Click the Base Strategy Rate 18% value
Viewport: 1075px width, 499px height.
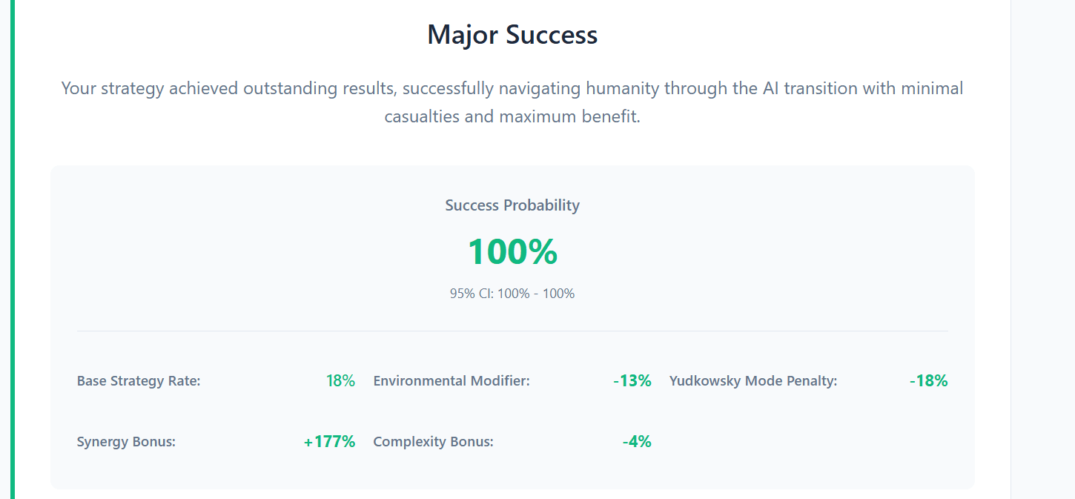340,381
